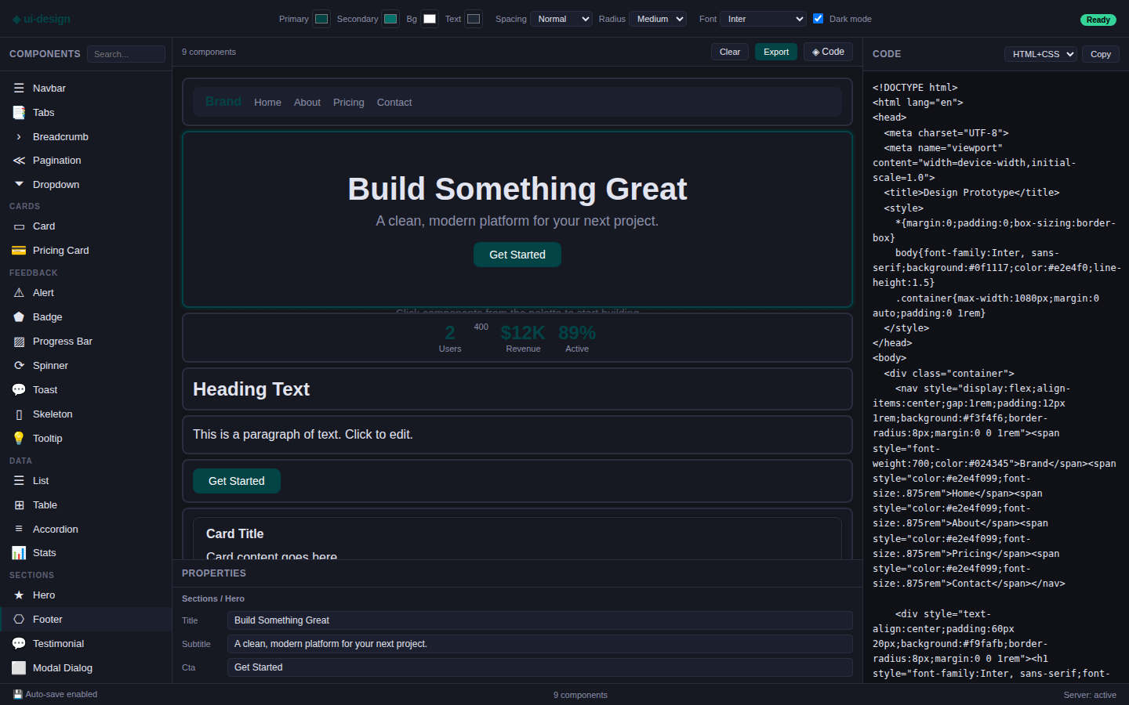Open the Text color swatch
The height and width of the screenshot is (705, 1129).
474,19
